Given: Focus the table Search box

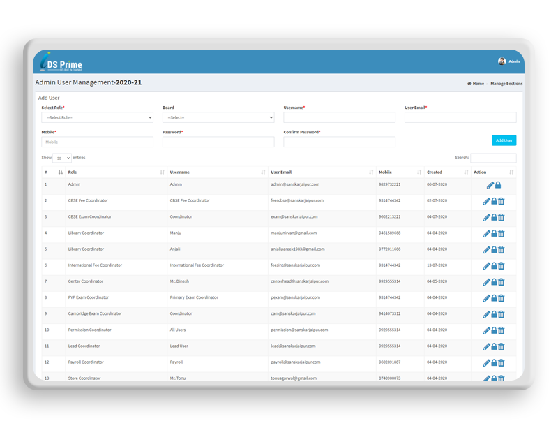Looking at the screenshot, I should (493, 158).
